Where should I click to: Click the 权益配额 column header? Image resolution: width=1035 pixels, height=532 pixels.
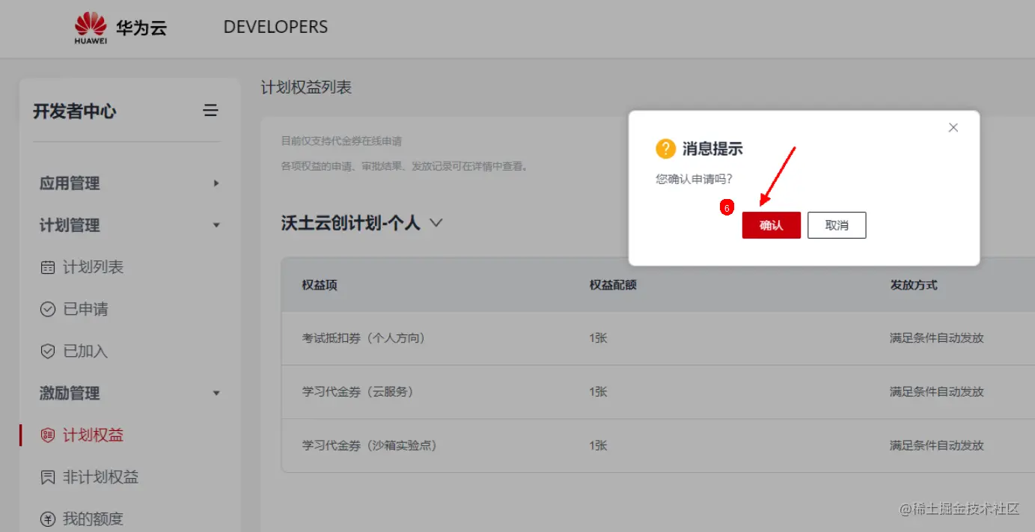(x=613, y=285)
